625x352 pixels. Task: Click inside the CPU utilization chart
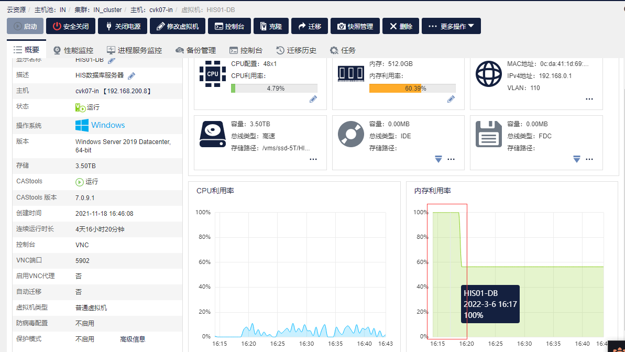coord(301,274)
